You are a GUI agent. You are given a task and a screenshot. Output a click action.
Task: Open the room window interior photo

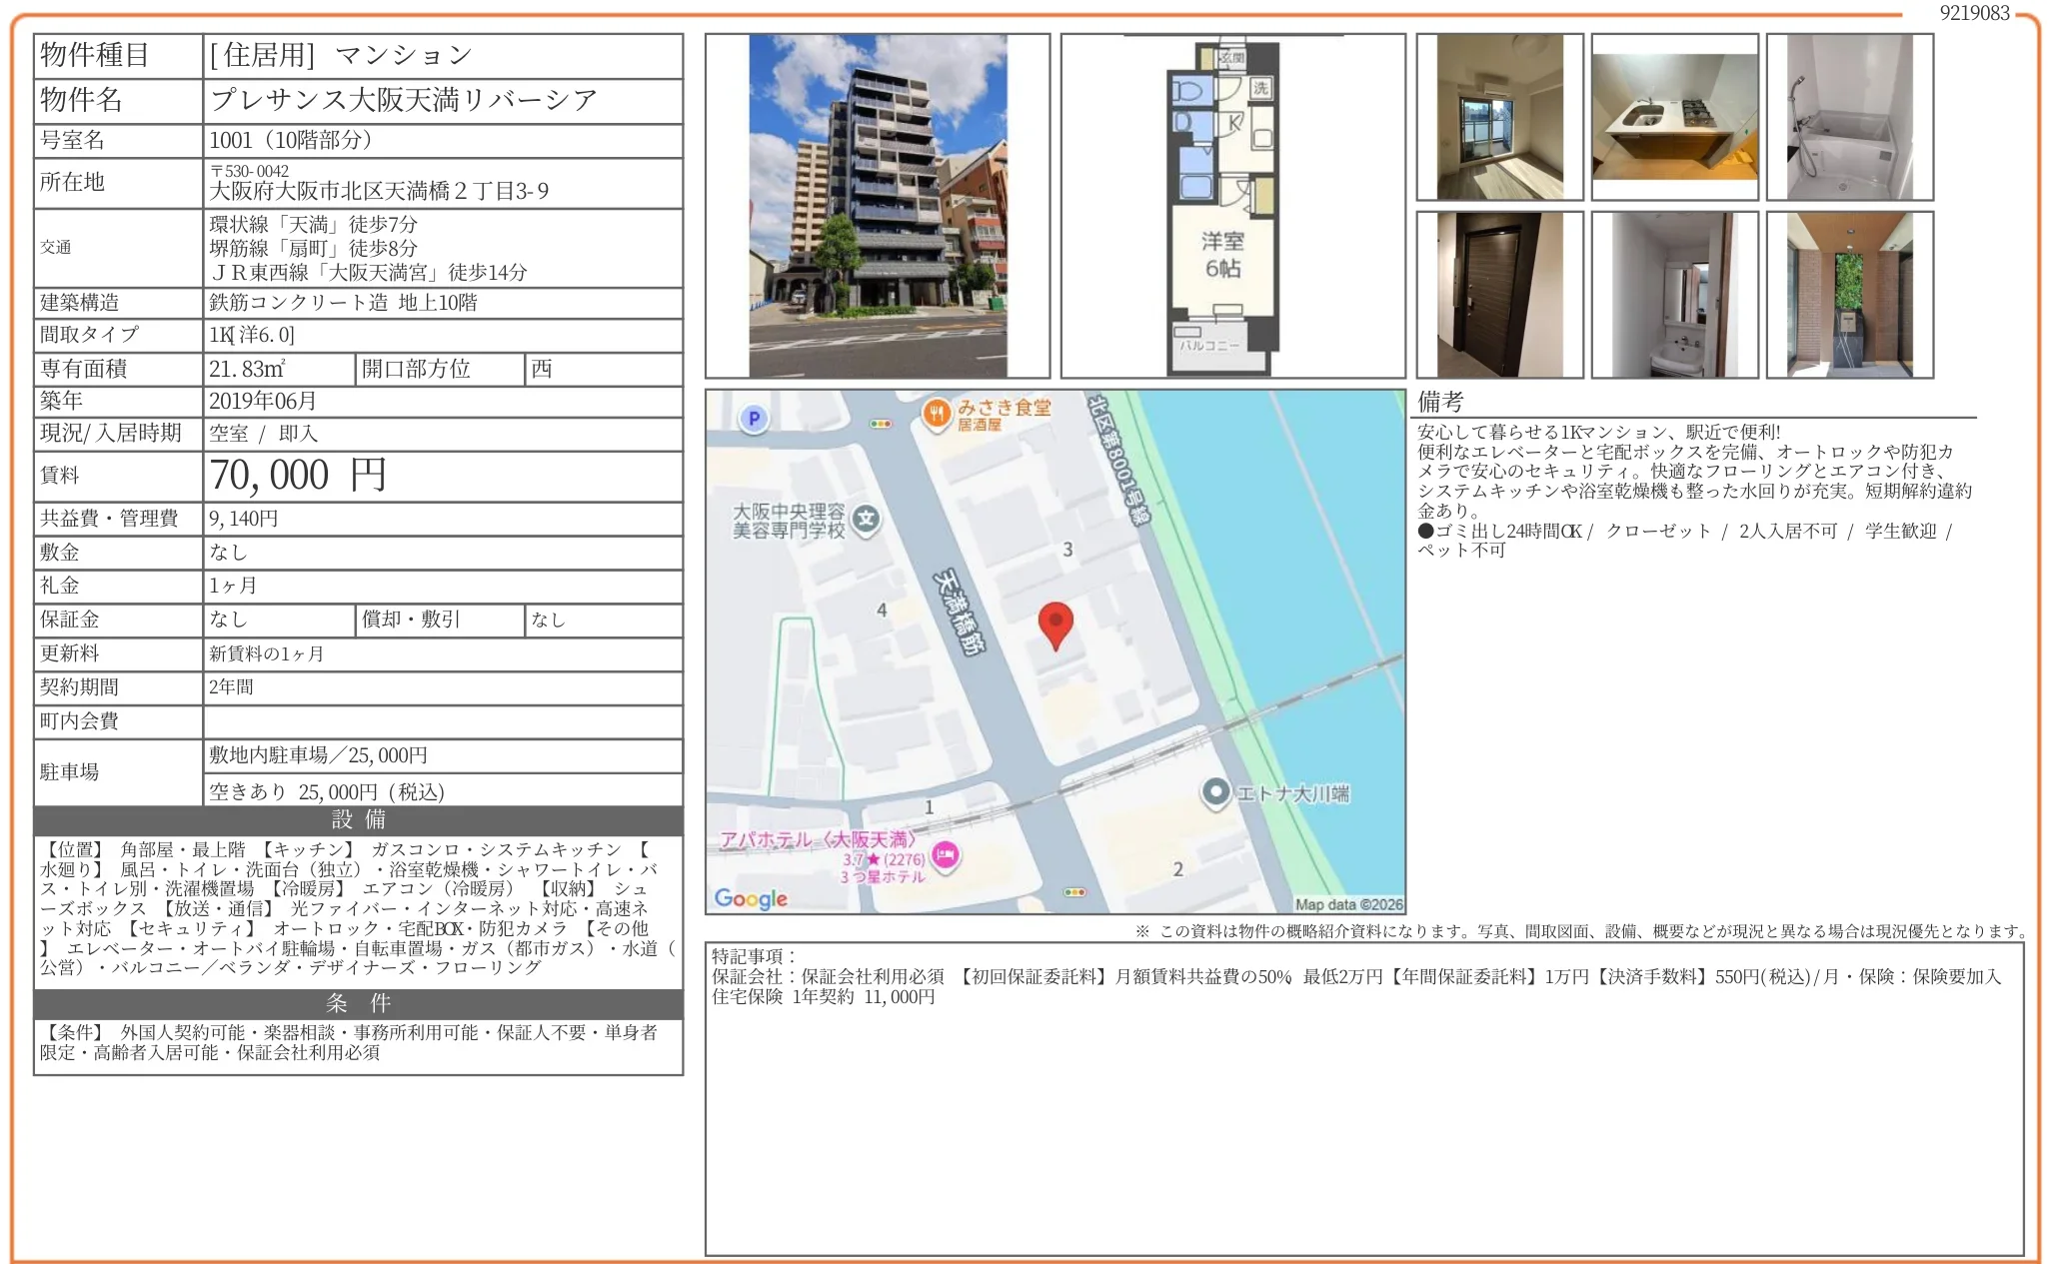(x=1499, y=118)
